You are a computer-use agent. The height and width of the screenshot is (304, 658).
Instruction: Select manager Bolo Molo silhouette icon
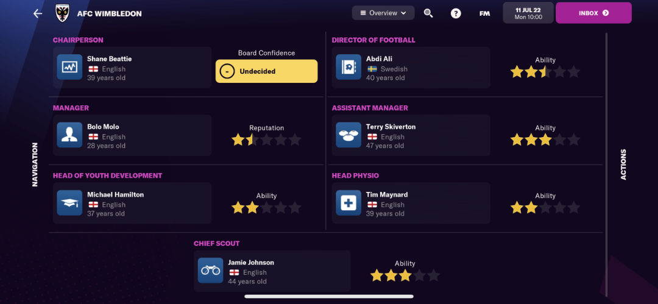coord(69,135)
